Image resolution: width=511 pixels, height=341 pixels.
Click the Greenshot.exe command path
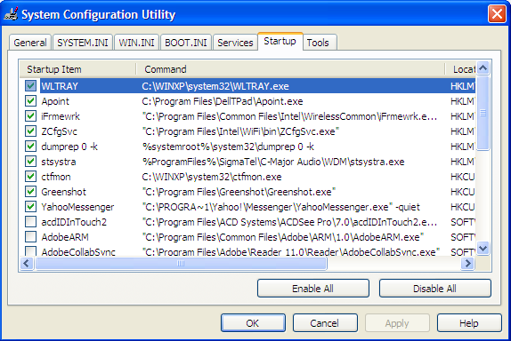click(x=239, y=192)
